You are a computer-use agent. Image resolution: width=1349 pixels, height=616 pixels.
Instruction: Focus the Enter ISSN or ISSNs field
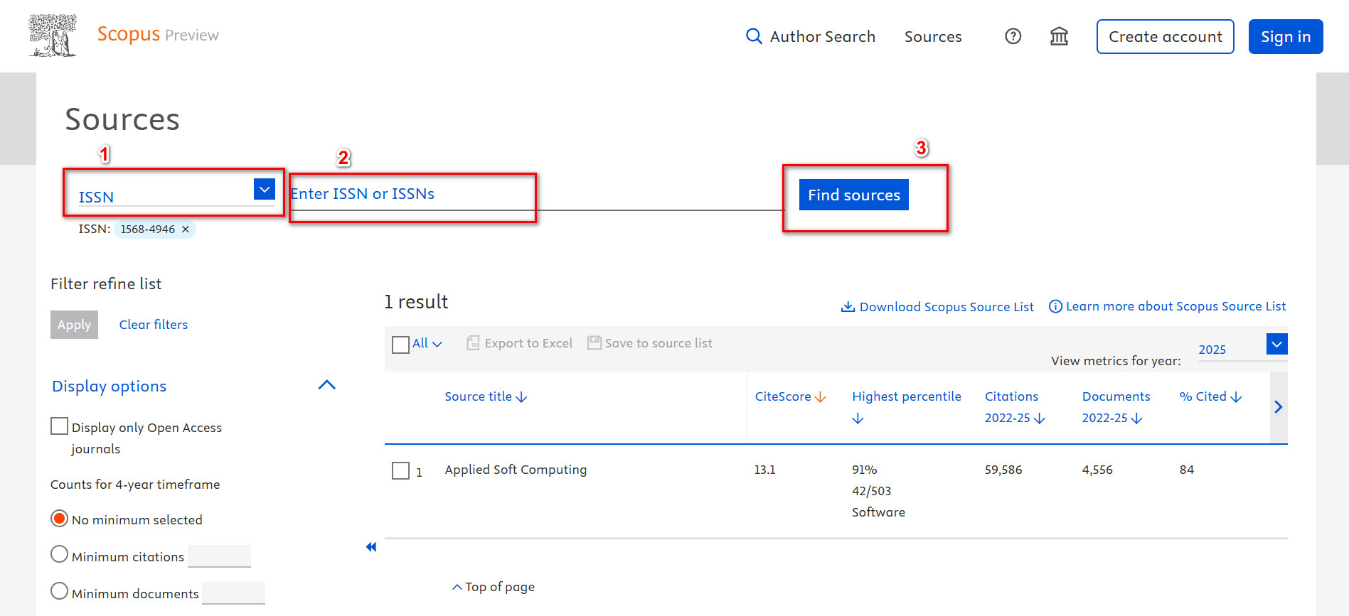pos(536,194)
